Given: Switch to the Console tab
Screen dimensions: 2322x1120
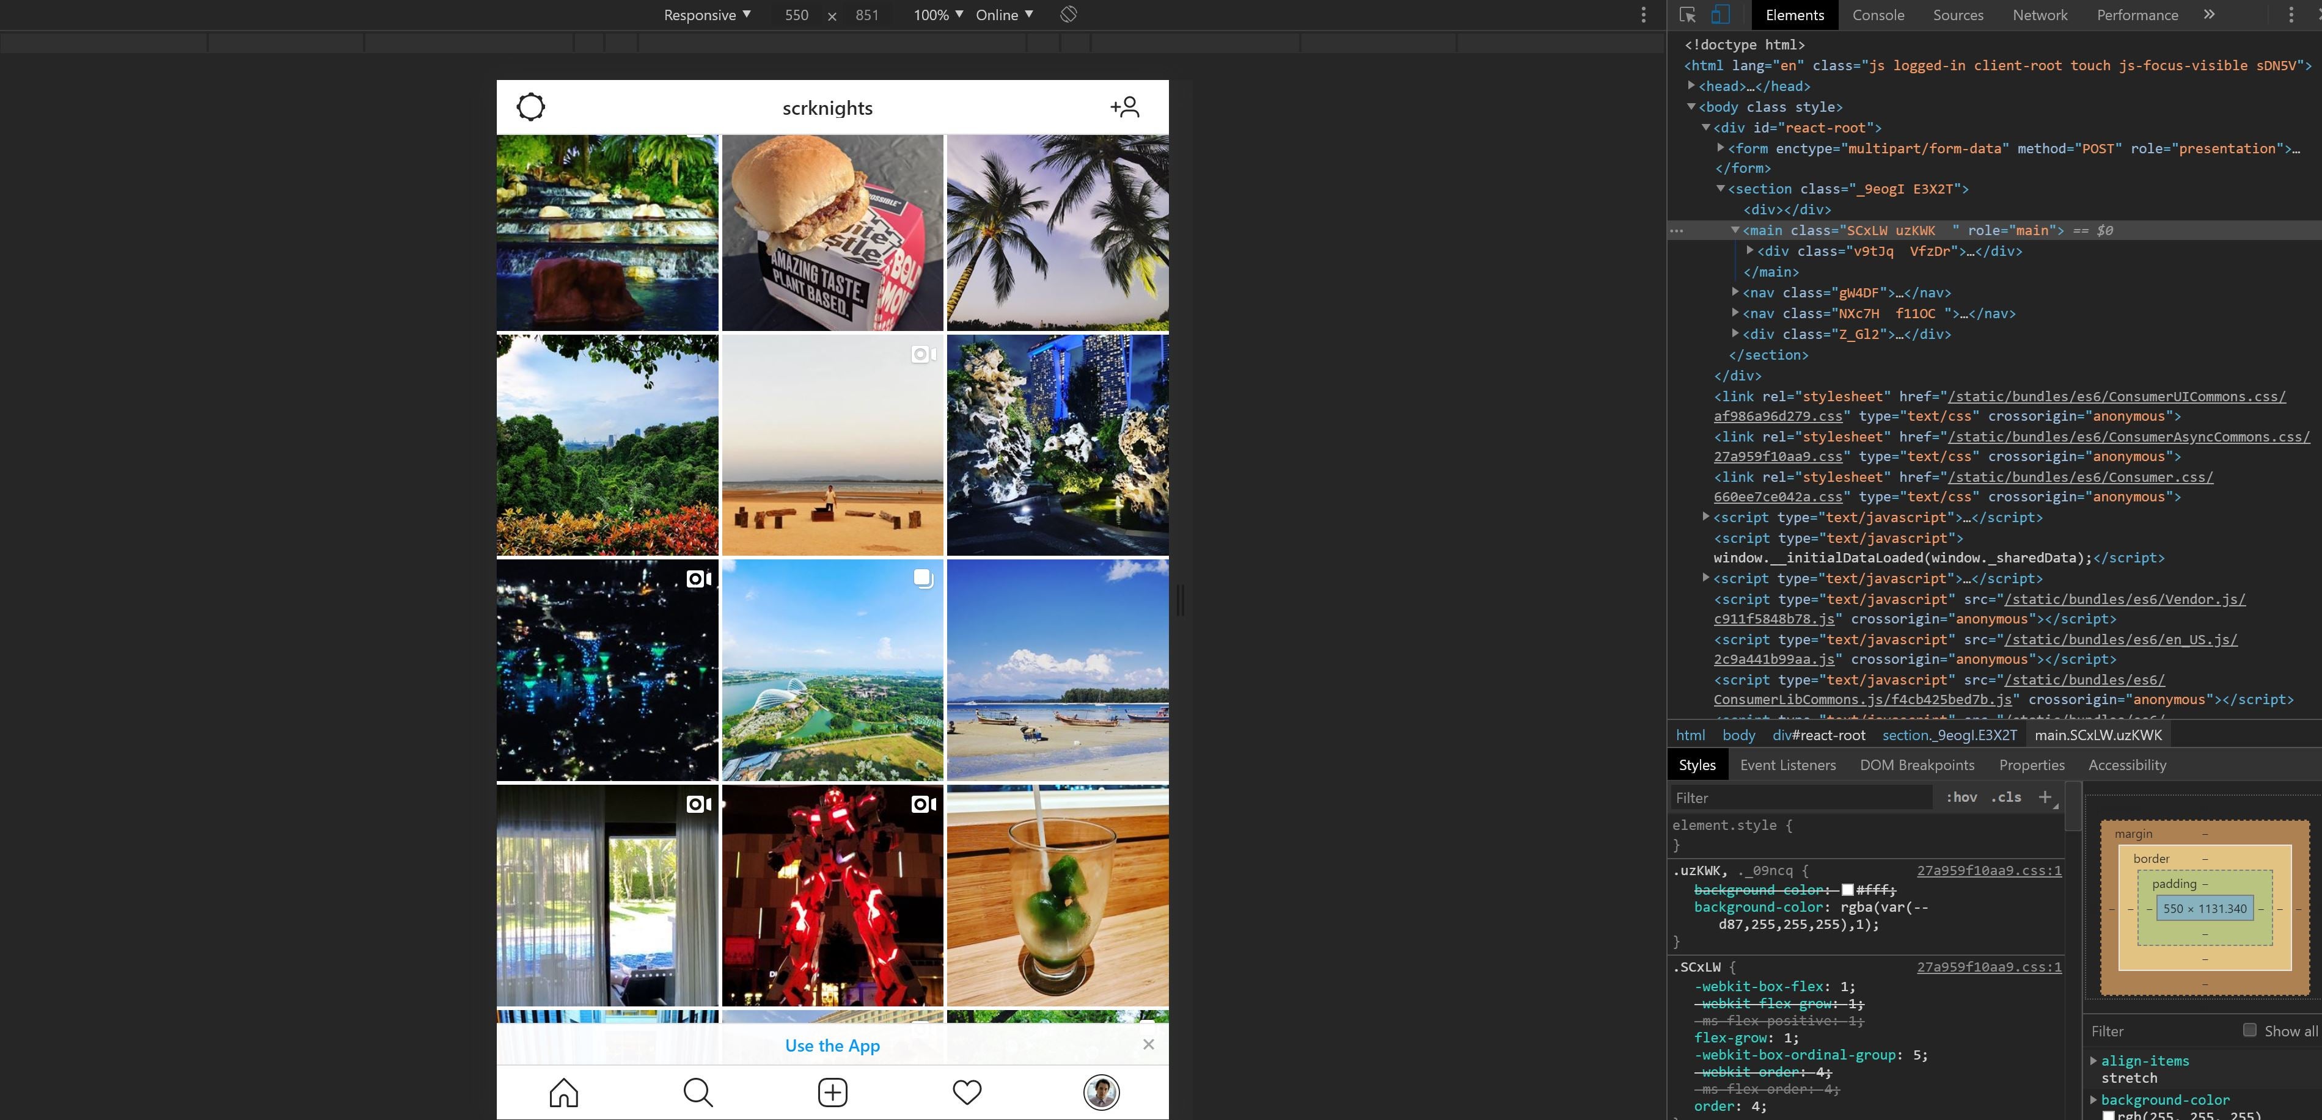Looking at the screenshot, I should 1878,15.
